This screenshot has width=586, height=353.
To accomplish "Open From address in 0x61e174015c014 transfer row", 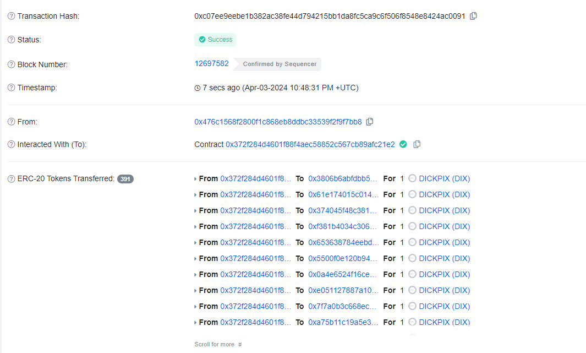I will [256, 194].
